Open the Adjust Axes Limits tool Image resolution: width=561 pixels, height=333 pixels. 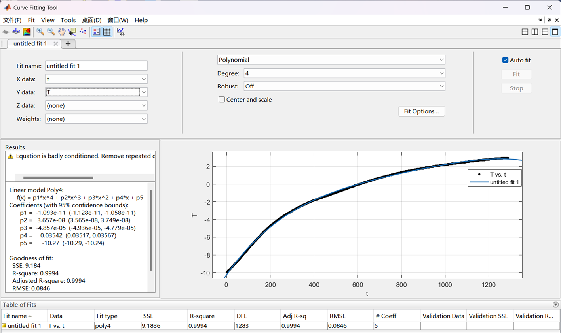[121, 32]
